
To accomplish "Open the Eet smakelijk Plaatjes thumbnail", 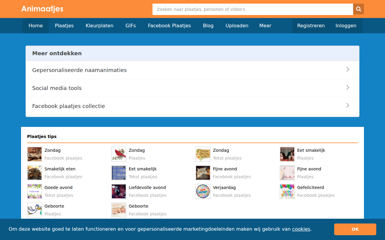I will [x=287, y=154].
